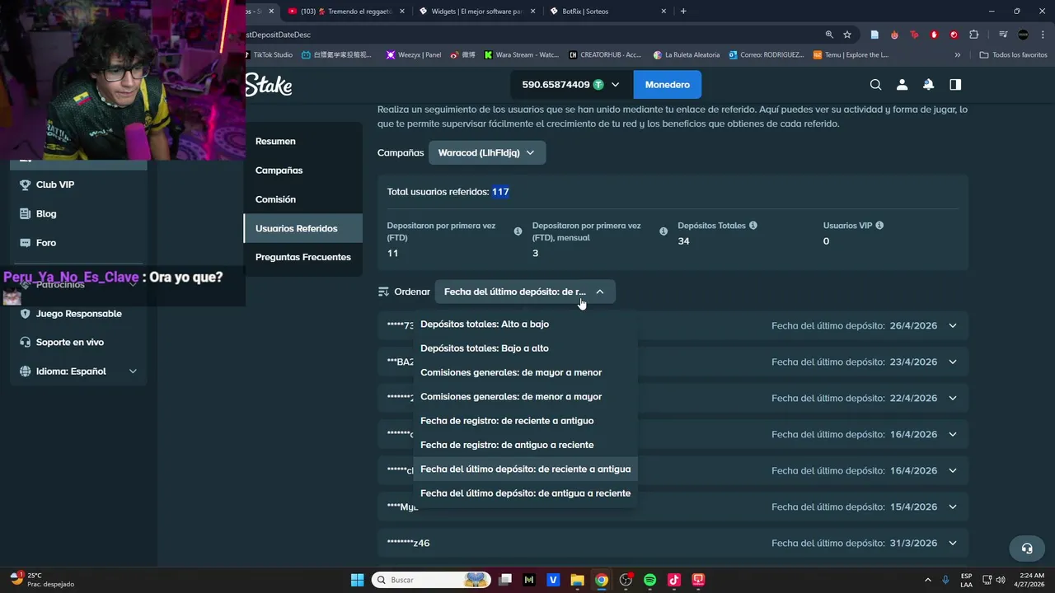Open the Todos los favoritos folder
Image resolution: width=1055 pixels, height=593 pixels.
click(x=1014, y=55)
